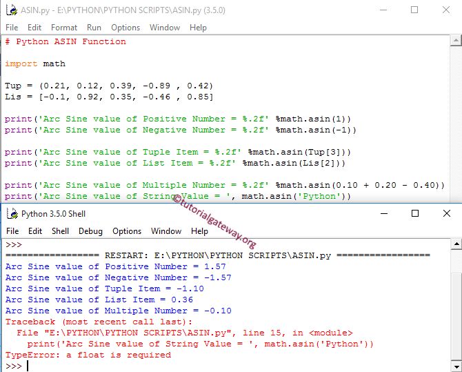
Task: Click the print line with math.asin(1)
Action: point(178,119)
